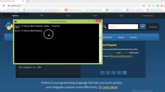Click the Command Prompt system menu icon
Image resolution: width=165 pixels, height=92 pixels.
(x=15, y=21)
